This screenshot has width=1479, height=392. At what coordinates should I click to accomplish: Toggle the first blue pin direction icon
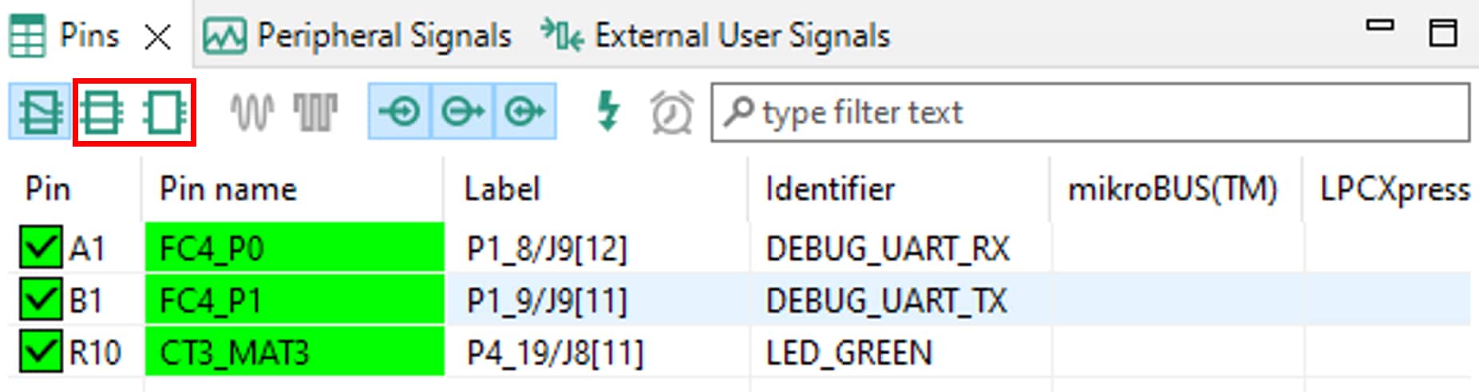[x=400, y=112]
